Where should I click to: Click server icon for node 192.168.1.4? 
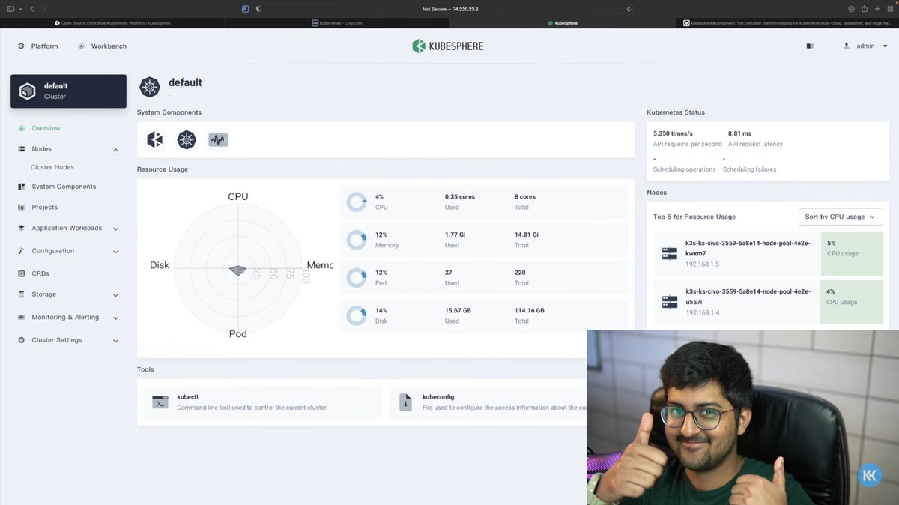[x=670, y=303]
